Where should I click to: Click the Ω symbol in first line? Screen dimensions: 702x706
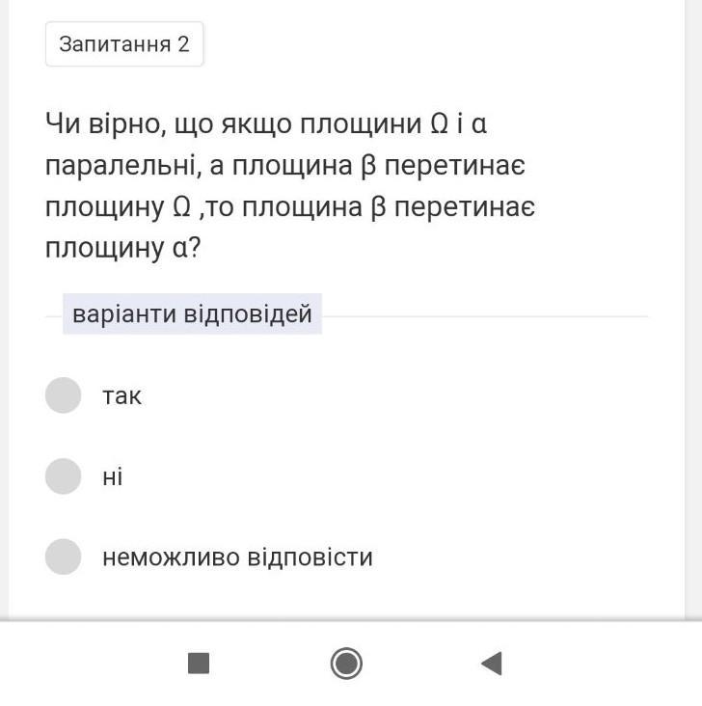(439, 125)
